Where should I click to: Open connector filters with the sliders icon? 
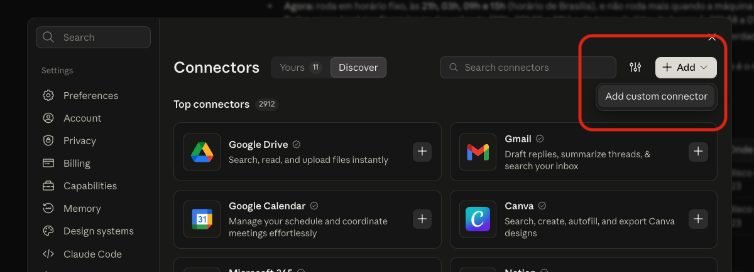635,68
